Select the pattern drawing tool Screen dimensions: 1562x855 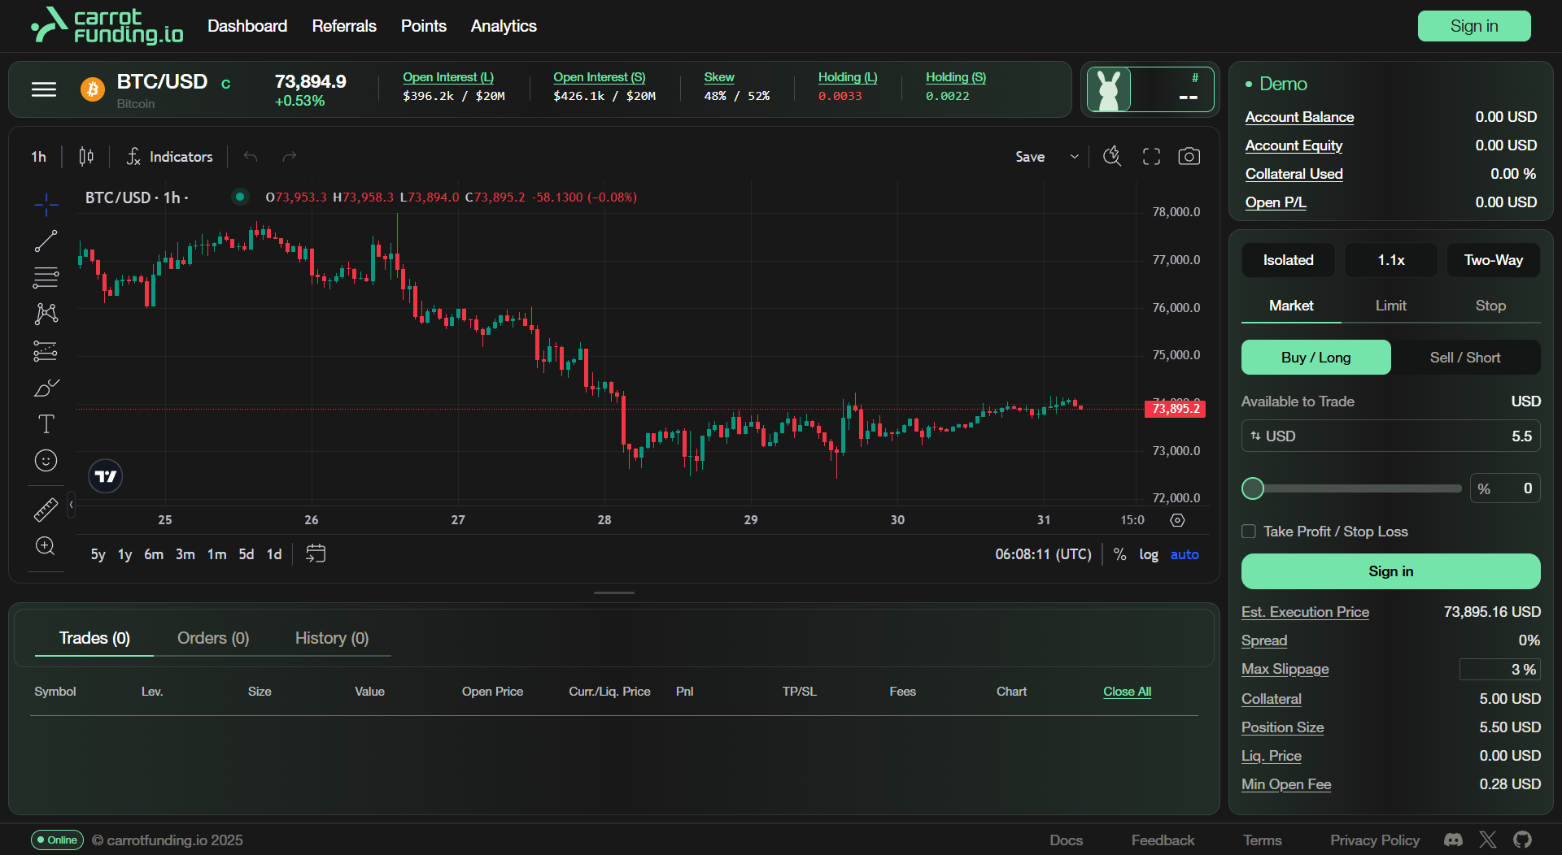pos(46,314)
